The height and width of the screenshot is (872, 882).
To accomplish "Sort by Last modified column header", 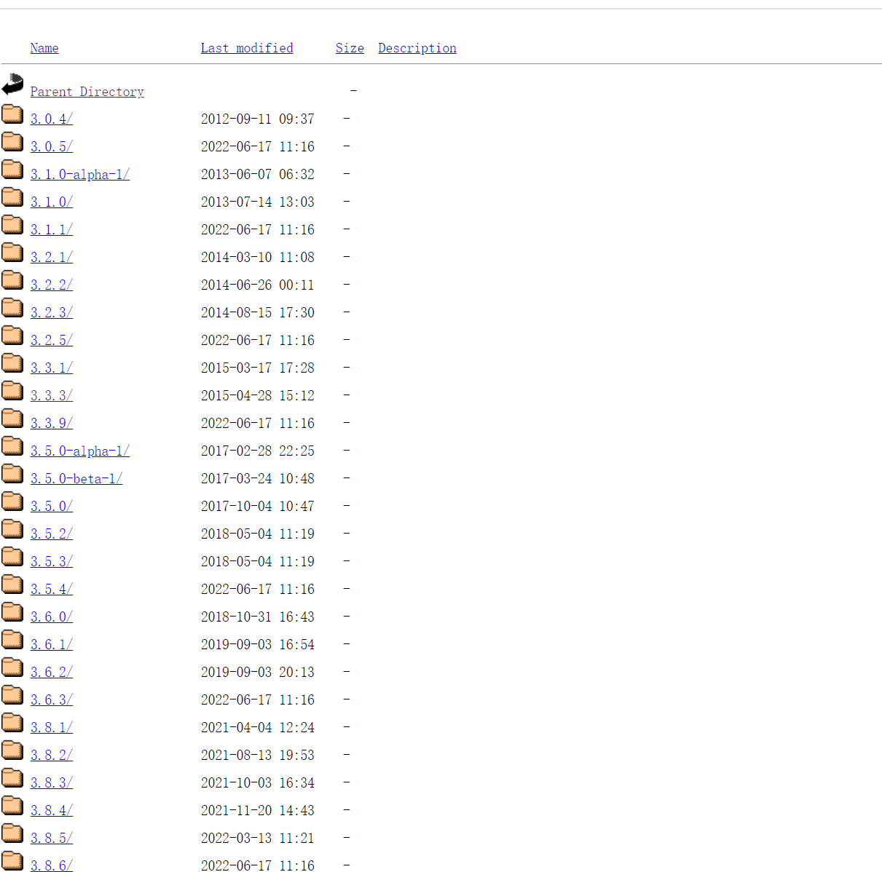I will [247, 48].
